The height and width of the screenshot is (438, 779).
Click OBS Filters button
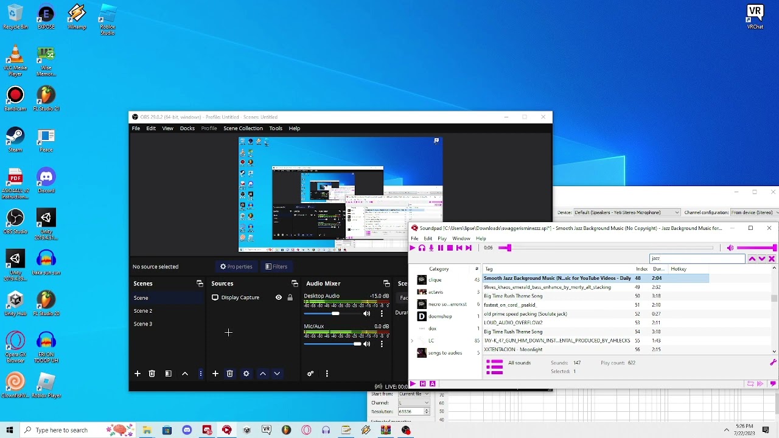tap(276, 266)
